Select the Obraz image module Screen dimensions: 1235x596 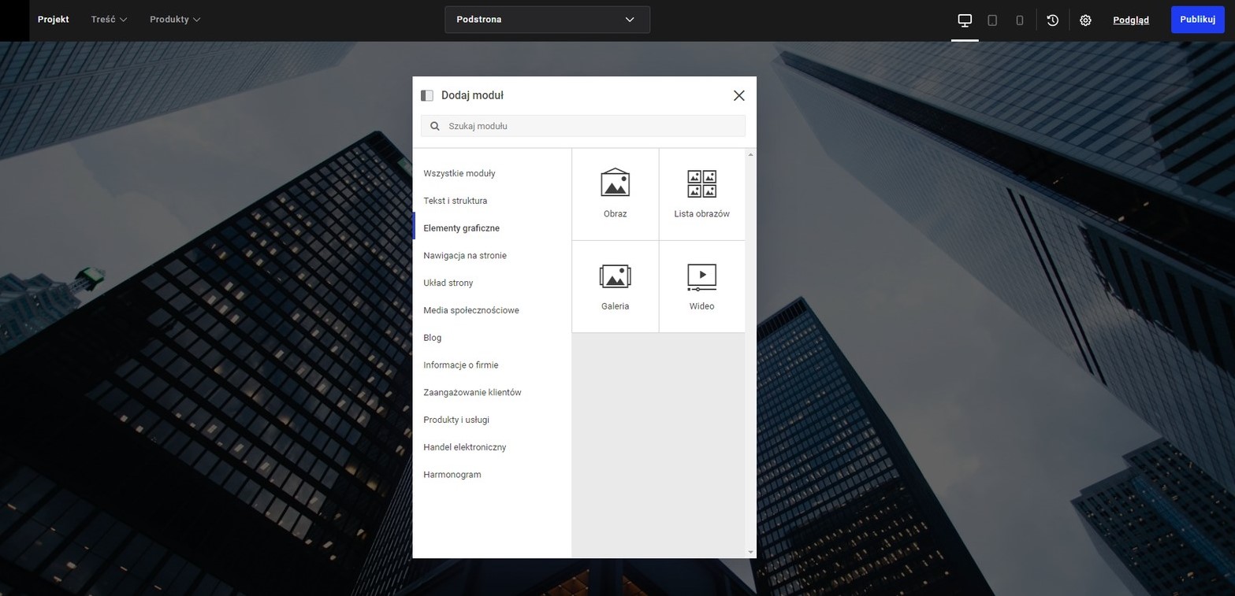[x=615, y=194]
